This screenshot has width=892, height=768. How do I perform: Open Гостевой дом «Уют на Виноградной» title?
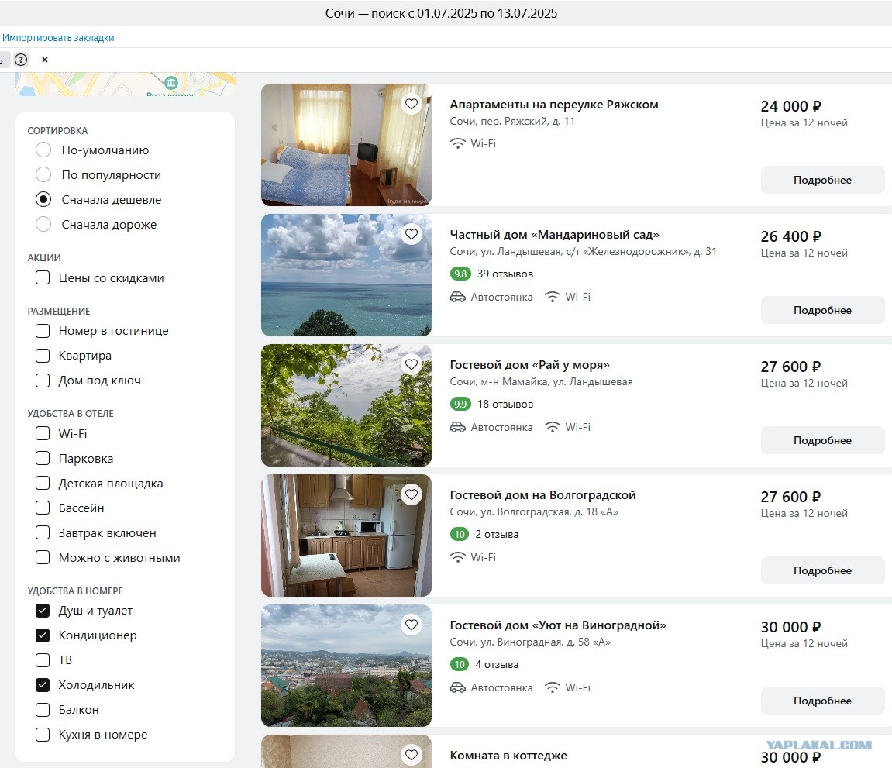(558, 625)
